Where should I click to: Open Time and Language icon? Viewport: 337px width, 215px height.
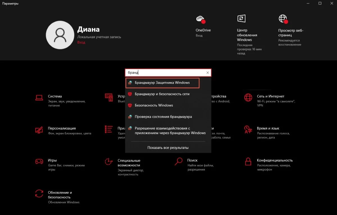coord(248,130)
